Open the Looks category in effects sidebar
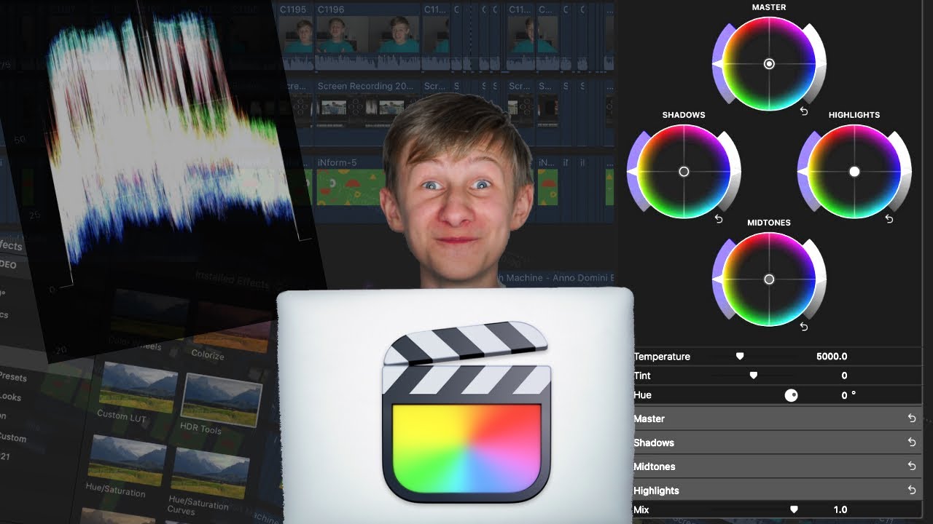Screen dimensions: 933x524 coord(11,397)
